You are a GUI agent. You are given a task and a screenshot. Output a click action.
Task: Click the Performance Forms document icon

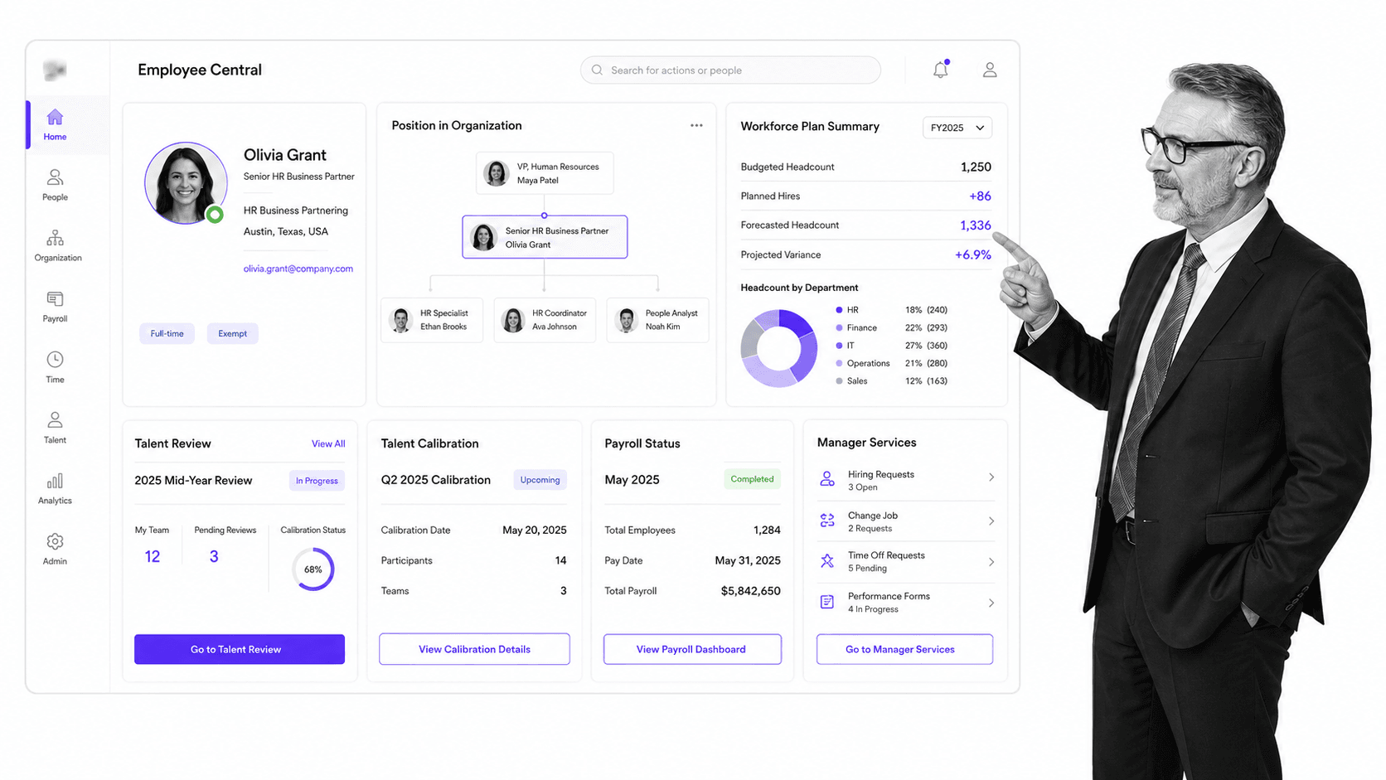827,602
